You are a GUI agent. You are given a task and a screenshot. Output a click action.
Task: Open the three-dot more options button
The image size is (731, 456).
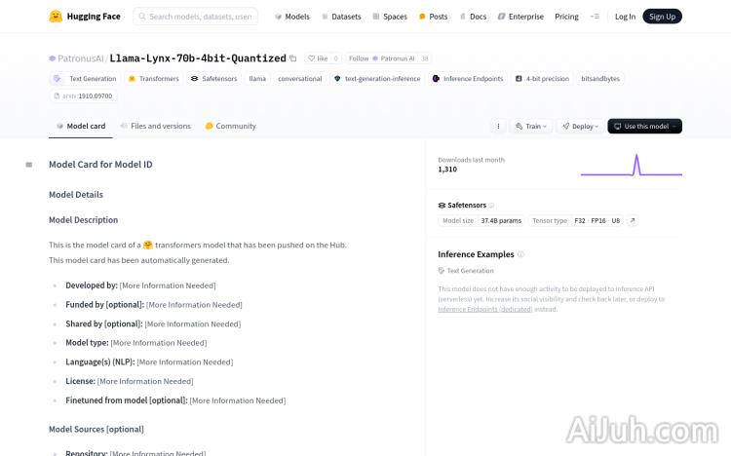point(499,127)
